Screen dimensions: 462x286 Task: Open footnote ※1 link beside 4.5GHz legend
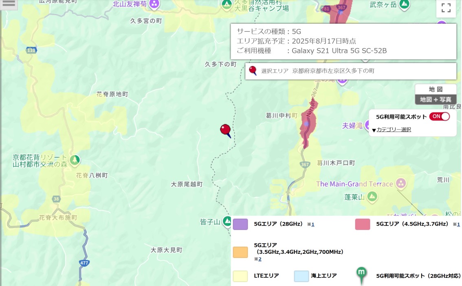(458, 224)
